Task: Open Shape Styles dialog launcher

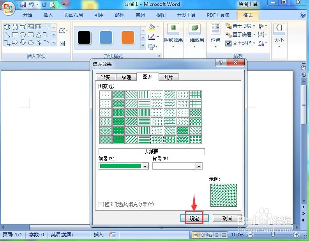Action: (x=159, y=55)
